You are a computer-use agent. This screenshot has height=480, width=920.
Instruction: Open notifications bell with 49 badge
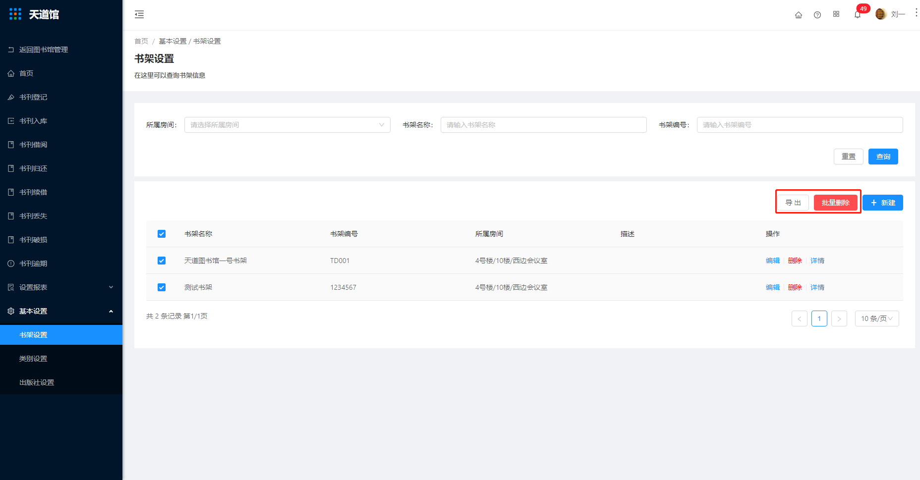pos(858,14)
